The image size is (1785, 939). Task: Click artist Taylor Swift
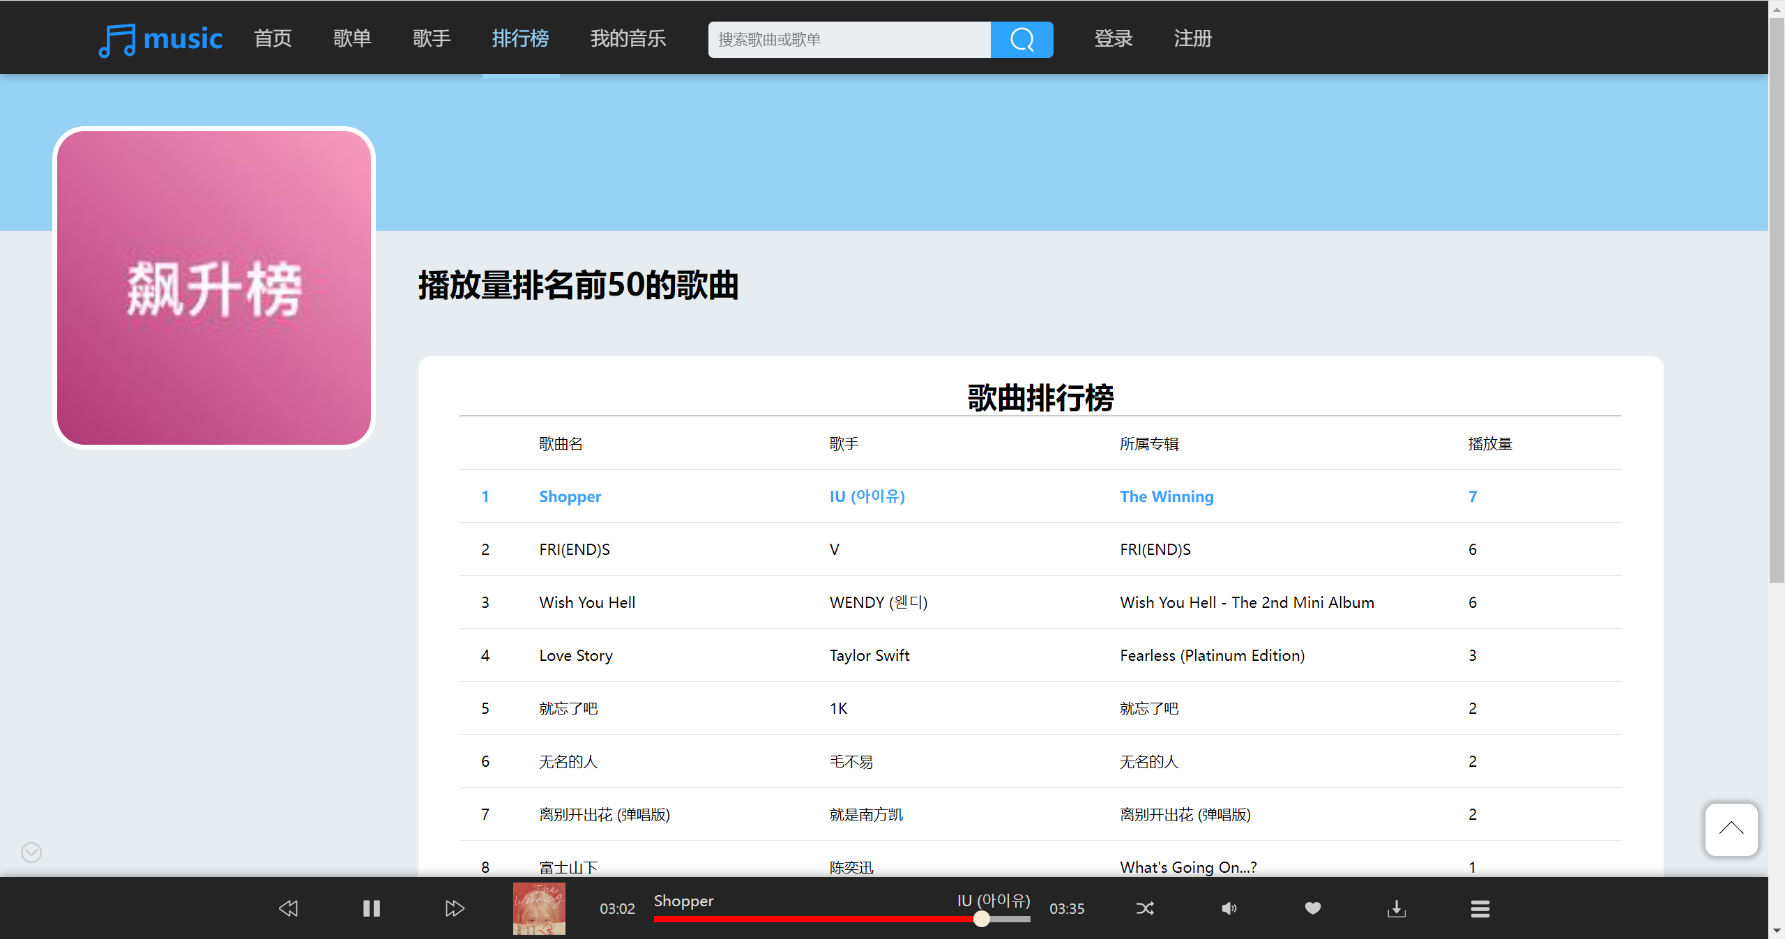click(x=869, y=655)
